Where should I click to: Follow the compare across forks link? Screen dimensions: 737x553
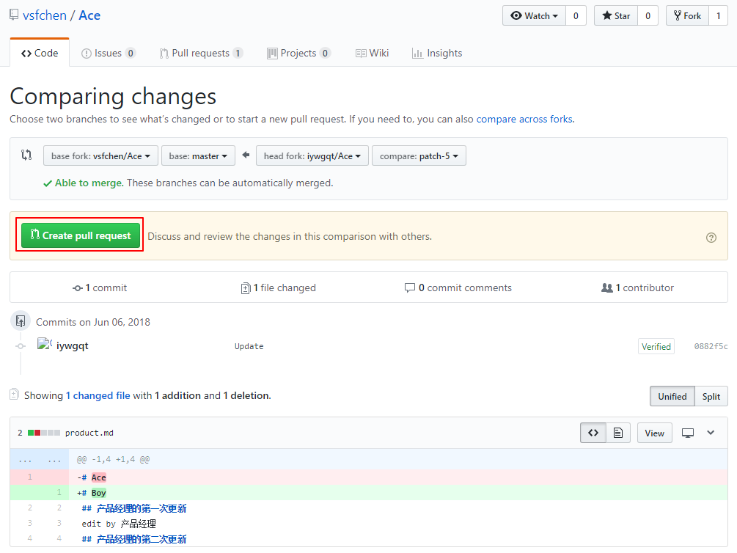pyautogui.click(x=524, y=119)
